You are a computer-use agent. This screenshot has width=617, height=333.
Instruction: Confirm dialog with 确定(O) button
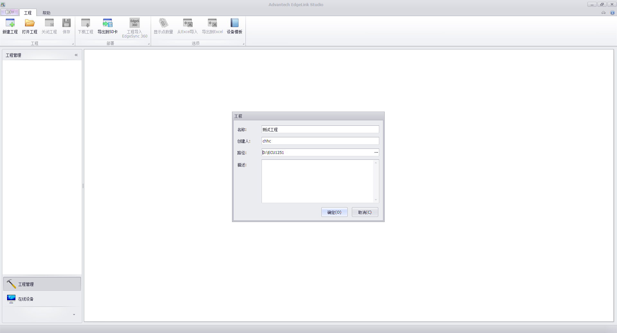click(x=335, y=212)
